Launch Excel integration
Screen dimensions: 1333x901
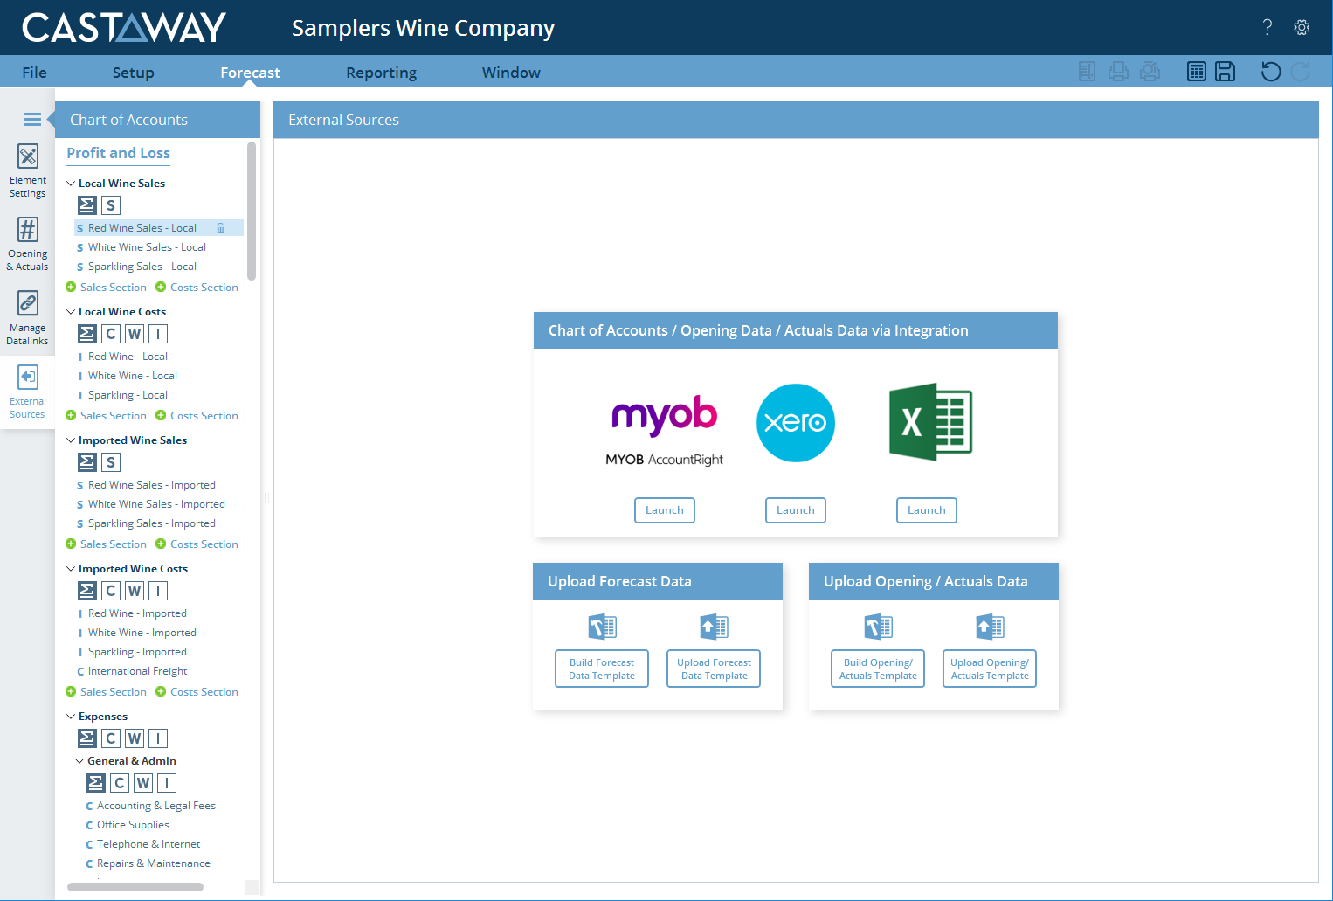tap(927, 510)
